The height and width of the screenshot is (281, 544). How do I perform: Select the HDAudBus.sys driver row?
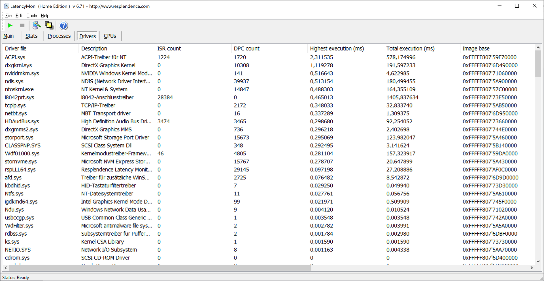click(x=268, y=121)
